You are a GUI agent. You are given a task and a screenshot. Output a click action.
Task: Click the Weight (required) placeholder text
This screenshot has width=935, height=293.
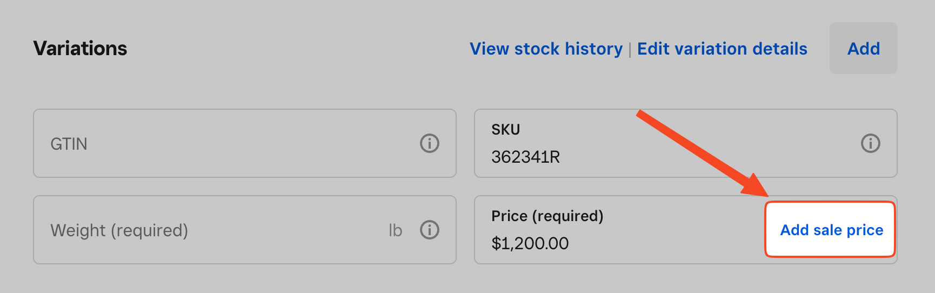[119, 230]
